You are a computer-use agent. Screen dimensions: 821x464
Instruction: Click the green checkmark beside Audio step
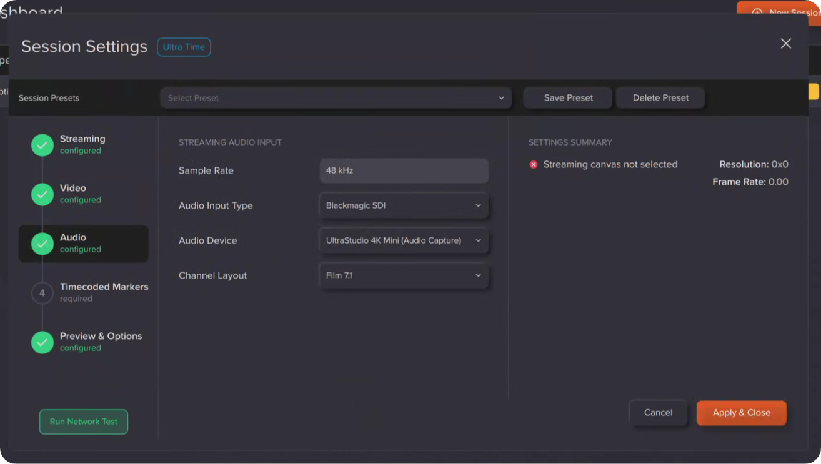click(x=42, y=244)
